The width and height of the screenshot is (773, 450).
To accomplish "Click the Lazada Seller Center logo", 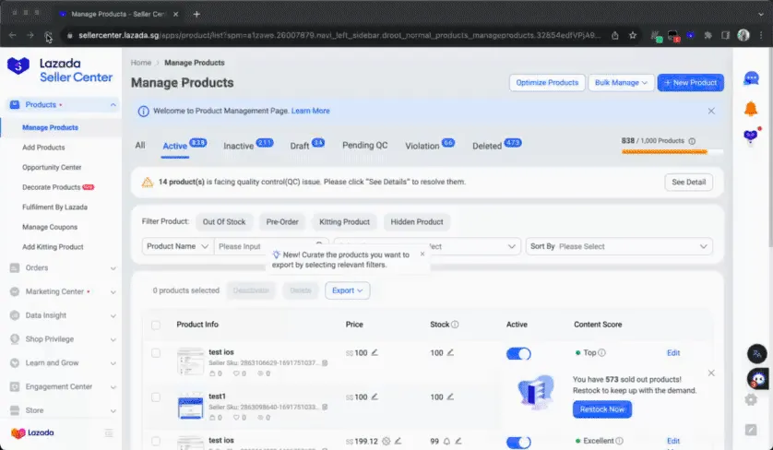I will 60,70.
